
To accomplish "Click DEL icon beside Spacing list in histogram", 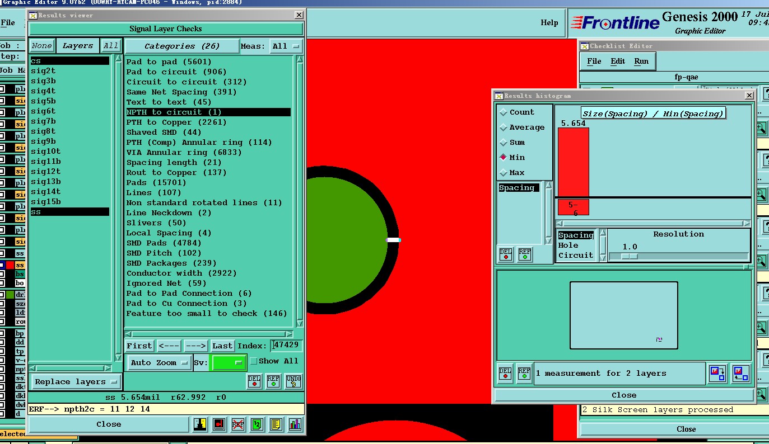I will (505, 254).
